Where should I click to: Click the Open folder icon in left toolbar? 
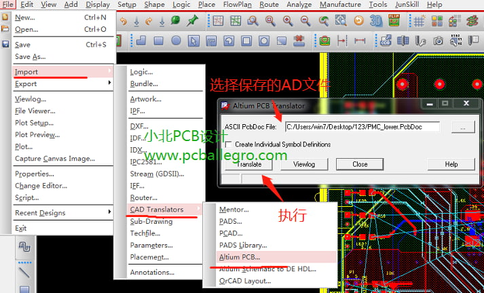[x=5, y=29]
